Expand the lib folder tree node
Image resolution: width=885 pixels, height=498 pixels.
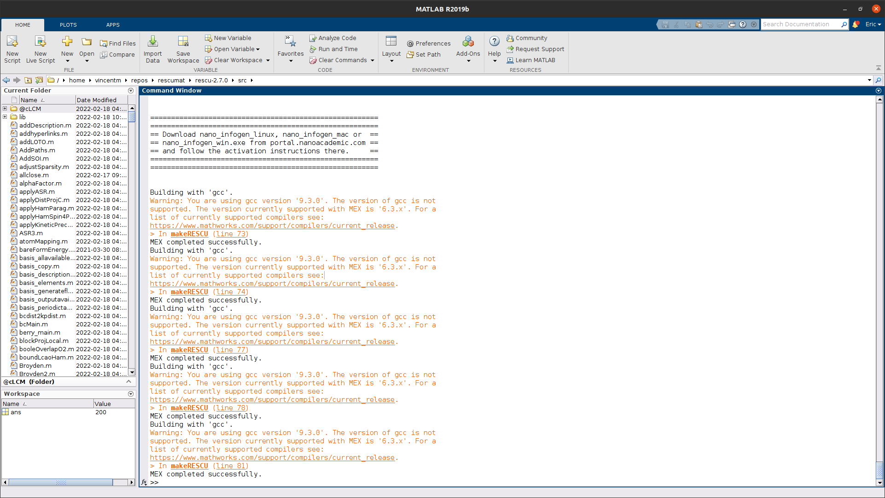point(5,117)
